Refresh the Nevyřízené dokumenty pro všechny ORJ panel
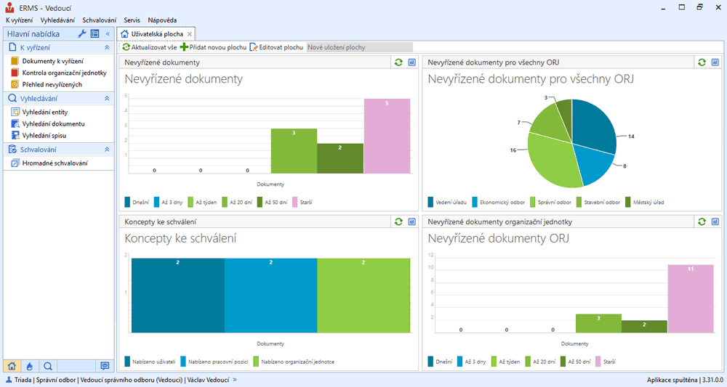Screen dimensions: 727x387 pyautogui.click(x=702, y=62)
